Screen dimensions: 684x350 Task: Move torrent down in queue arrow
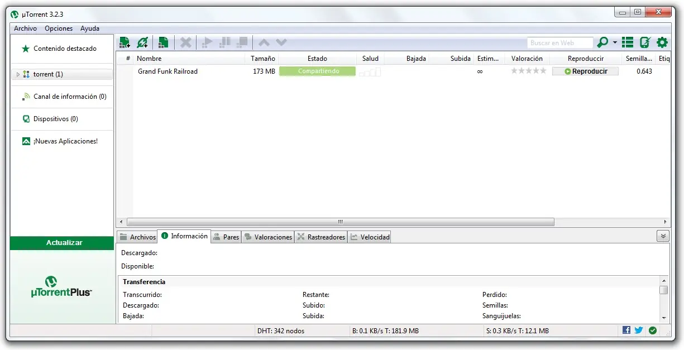tap(281, 42)
